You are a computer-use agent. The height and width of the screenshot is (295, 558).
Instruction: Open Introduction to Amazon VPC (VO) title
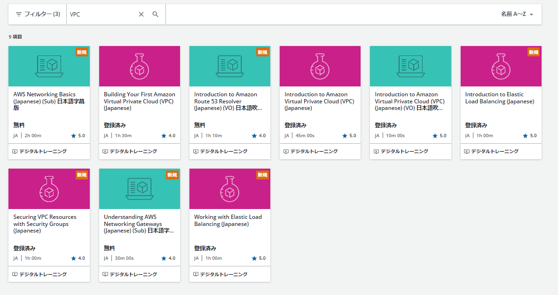pos(409,101)
